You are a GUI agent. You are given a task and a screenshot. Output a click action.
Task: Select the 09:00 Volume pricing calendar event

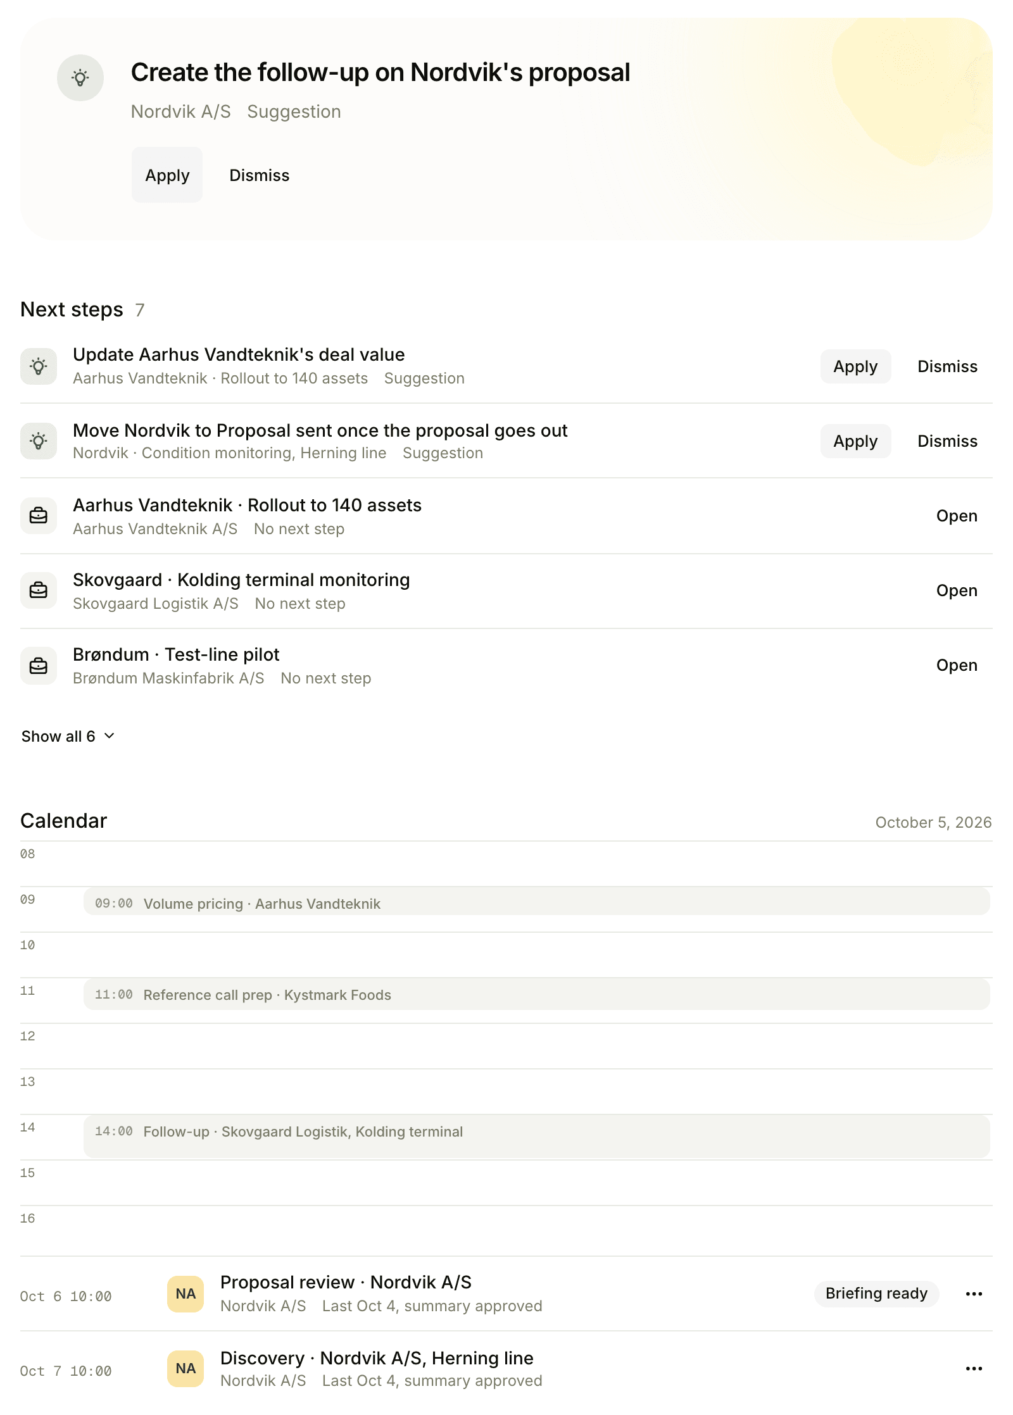point(537,902)
